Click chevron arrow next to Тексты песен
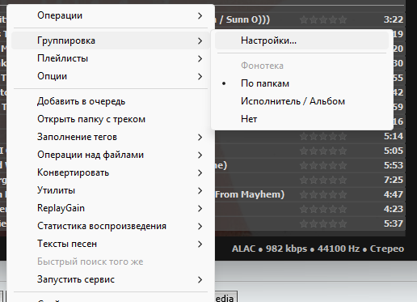Viewport: 417px width, 302px height. pyautogui.click(x=200, y=244)
